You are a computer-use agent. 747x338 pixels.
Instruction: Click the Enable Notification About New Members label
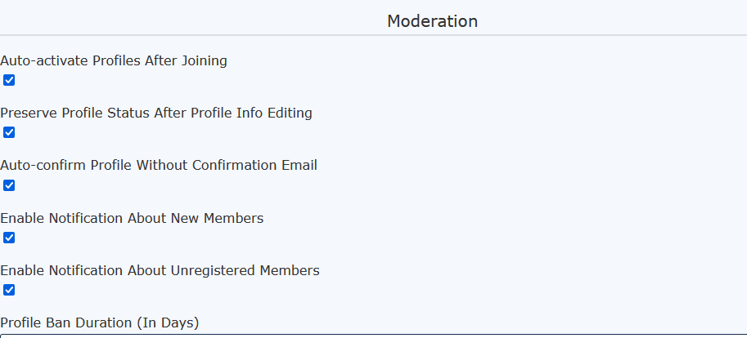click(132, 218)
